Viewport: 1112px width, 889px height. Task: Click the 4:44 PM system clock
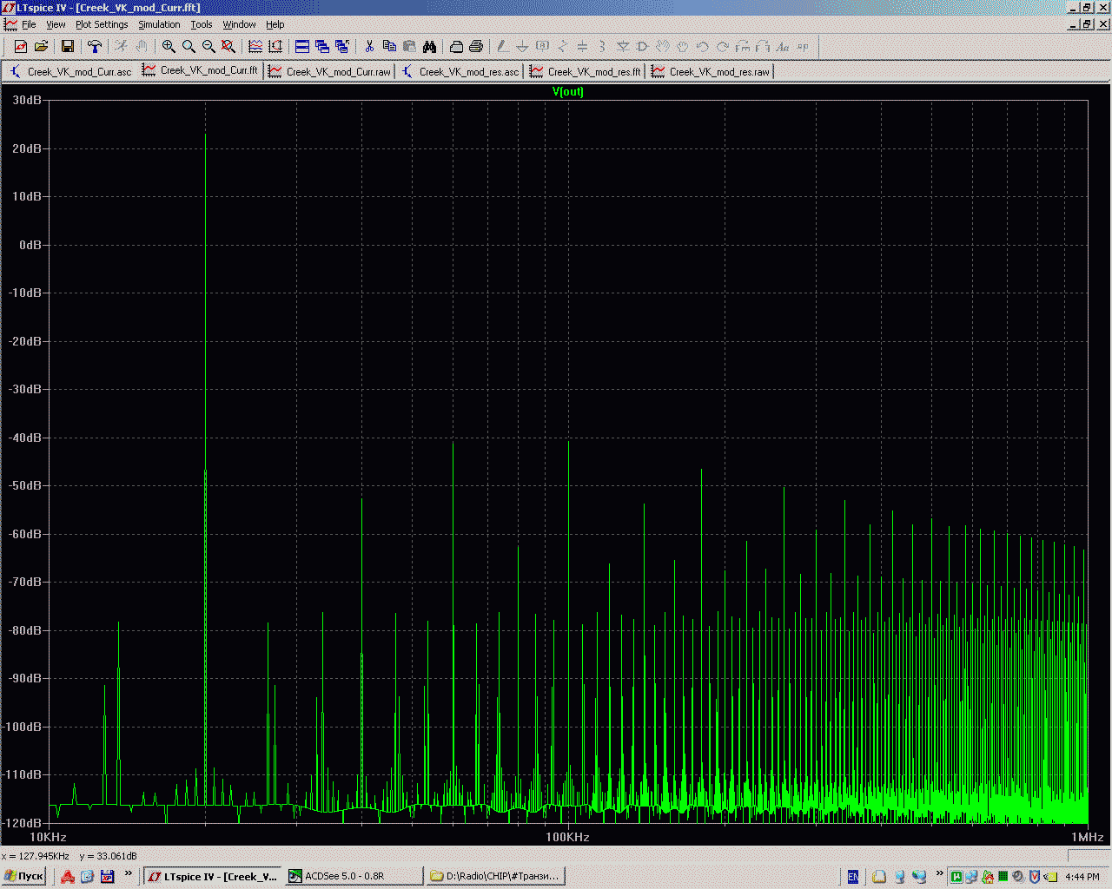tap(1082, 877)
